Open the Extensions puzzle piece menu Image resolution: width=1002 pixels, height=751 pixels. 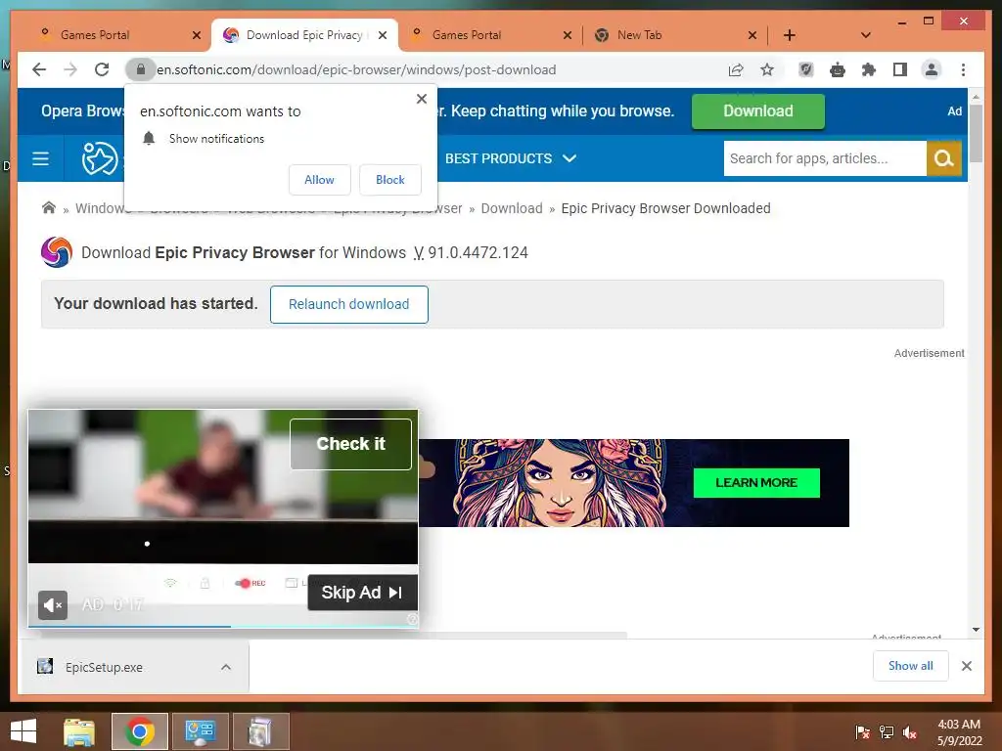click(x=869, y=69)
